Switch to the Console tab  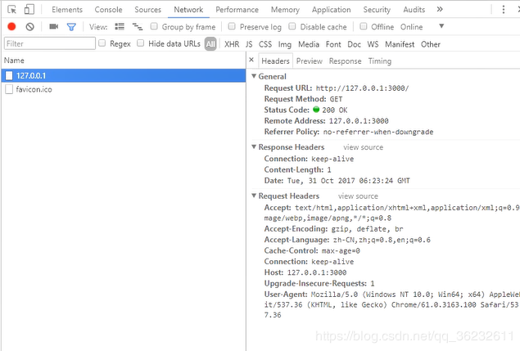coord(108,10)
